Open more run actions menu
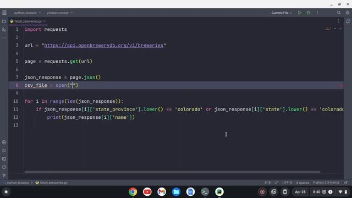Image resolution: width=352 pixels, height=198 pixels. coord(317,13)
